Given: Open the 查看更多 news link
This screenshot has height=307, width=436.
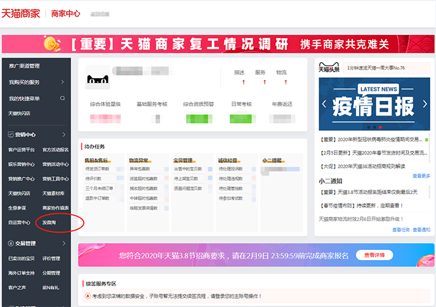Looking at the screenshot, I should pos(421,176).
